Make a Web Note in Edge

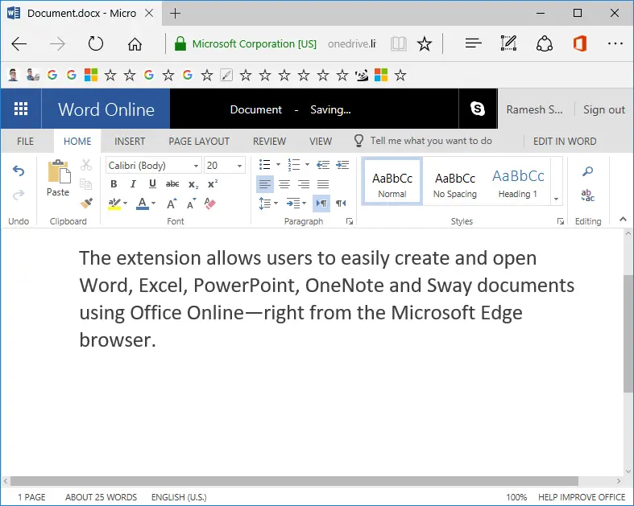click(x=508, y=43)
